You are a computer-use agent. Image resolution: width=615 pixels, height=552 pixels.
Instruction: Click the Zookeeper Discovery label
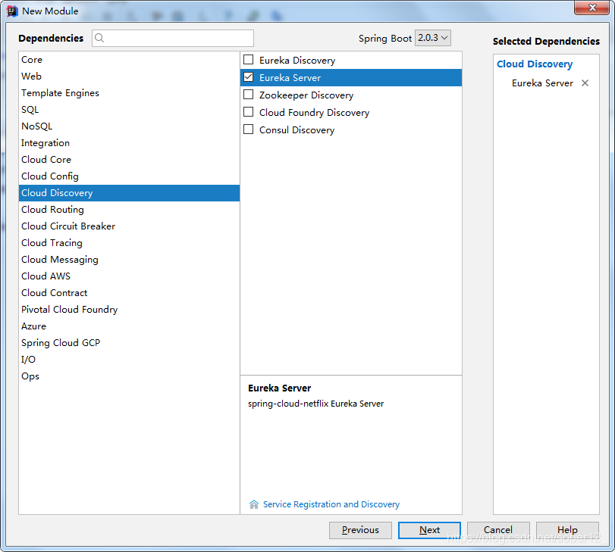pos(306,95)
